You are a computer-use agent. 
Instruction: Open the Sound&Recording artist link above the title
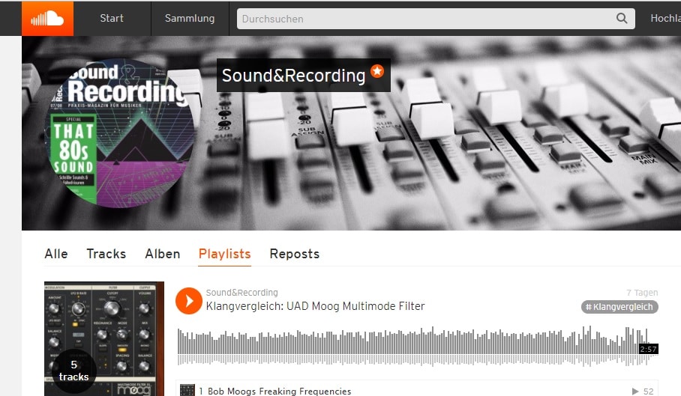(242, 293)
